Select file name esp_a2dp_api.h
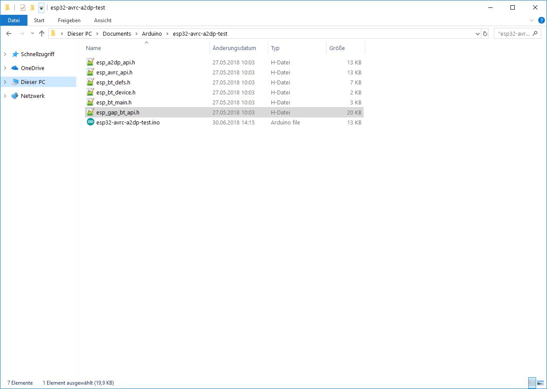Screen dimensions: 547x389 coord(115,62)
